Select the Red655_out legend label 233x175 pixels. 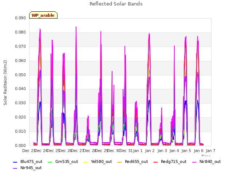click(136, 162)
